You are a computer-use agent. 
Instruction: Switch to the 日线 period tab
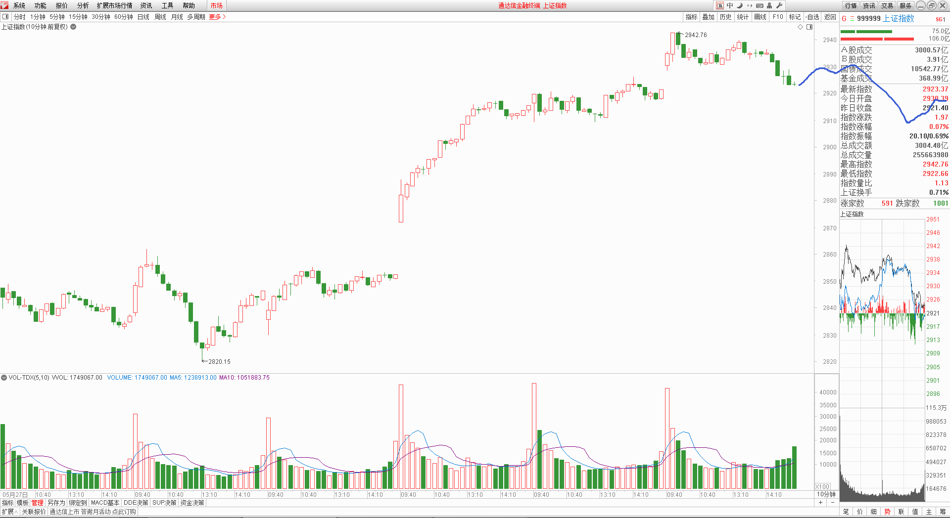click(143, 17)
